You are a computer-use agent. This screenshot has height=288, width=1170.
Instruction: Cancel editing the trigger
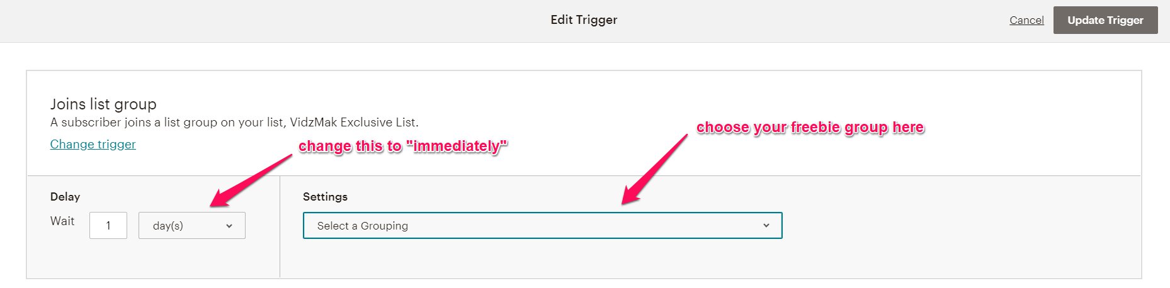pos(1026,20)
